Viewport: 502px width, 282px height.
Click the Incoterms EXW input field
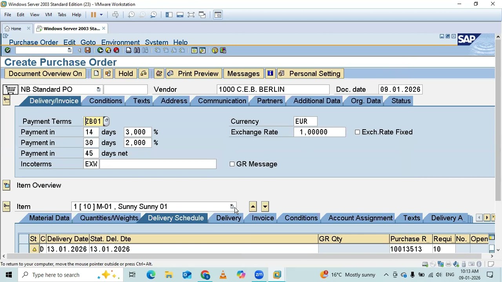[91, 164]
